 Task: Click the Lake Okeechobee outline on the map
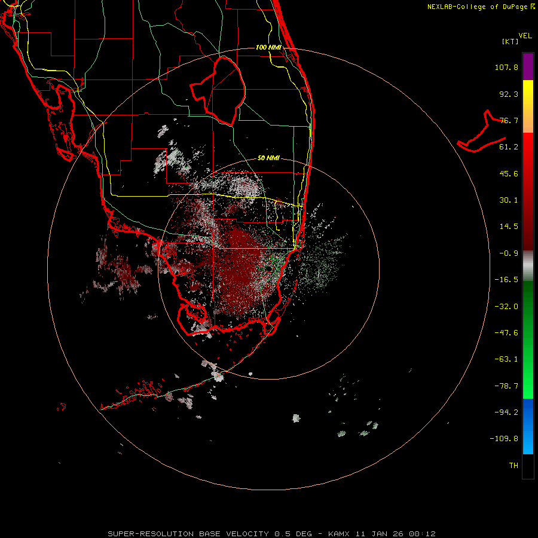pyautogui.click(x=218, y=91)
